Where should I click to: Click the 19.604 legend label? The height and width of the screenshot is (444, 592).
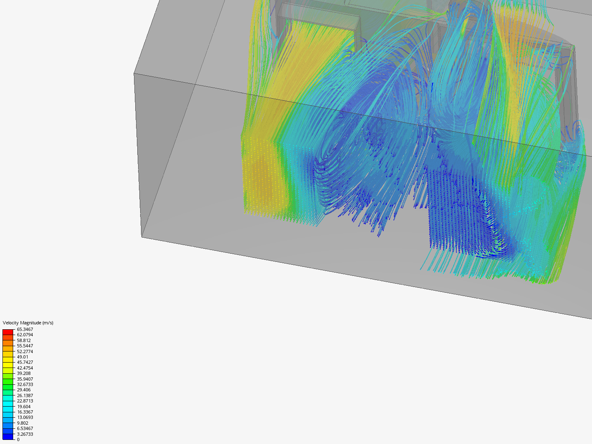click(24, 407)
